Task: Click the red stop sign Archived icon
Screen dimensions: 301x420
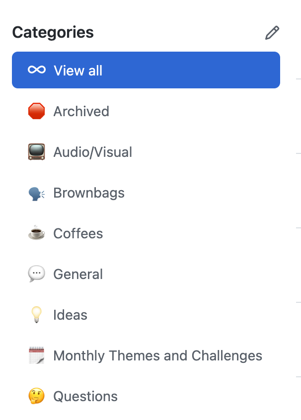Action: point(36,111)
